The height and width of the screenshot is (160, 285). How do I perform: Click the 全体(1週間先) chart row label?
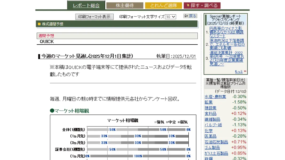tap(74, 130)
